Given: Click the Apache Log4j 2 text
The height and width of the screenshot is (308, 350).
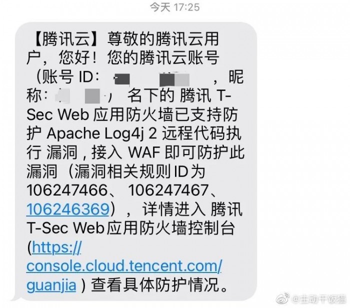Looking at the screenshot, I should [102, 134].
